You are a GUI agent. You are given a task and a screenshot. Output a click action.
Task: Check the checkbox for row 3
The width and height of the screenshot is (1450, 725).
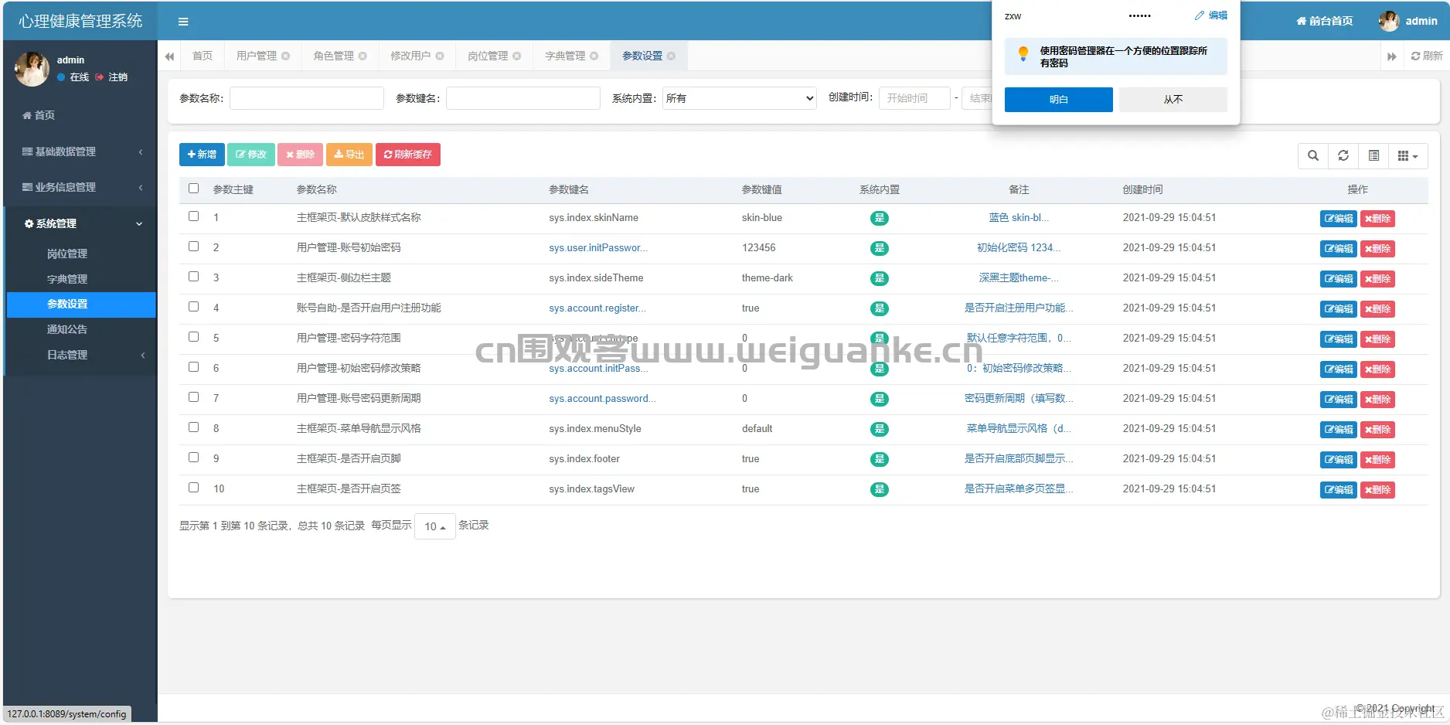194,277
